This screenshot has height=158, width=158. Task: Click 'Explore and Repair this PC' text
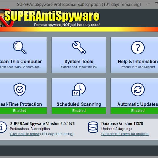79,67
